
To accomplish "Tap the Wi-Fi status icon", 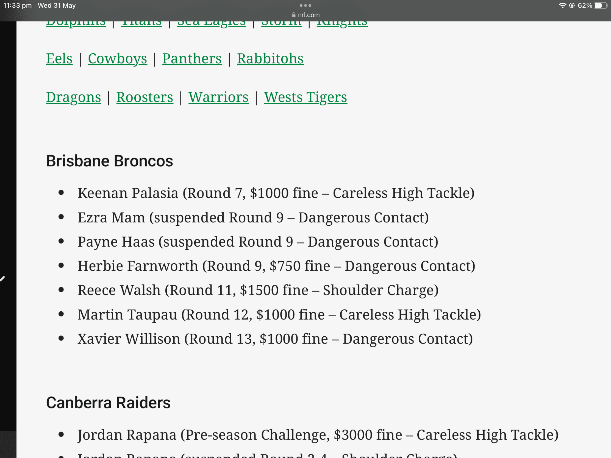I will pyautogui.click(x=562, y=5).
